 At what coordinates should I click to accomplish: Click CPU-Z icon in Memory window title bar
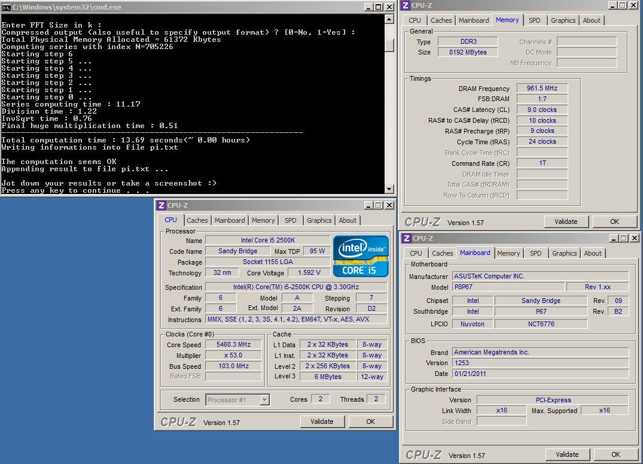406,5
